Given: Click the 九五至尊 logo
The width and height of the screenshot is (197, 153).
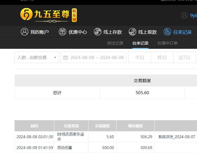Looking at the screenshot, I should pyautogui.click(x=49, y=15).
